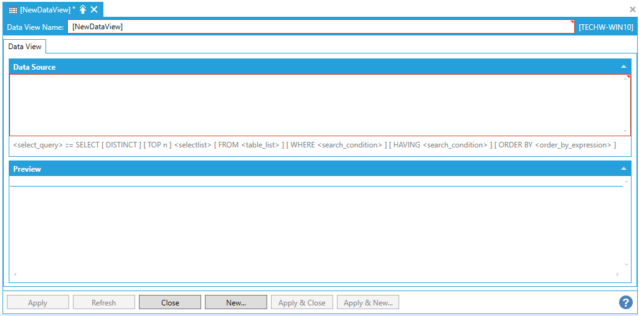Screen dimensions: 639x316
Task: Click the Apply & New... button
Action: click(x=368, y=302)
